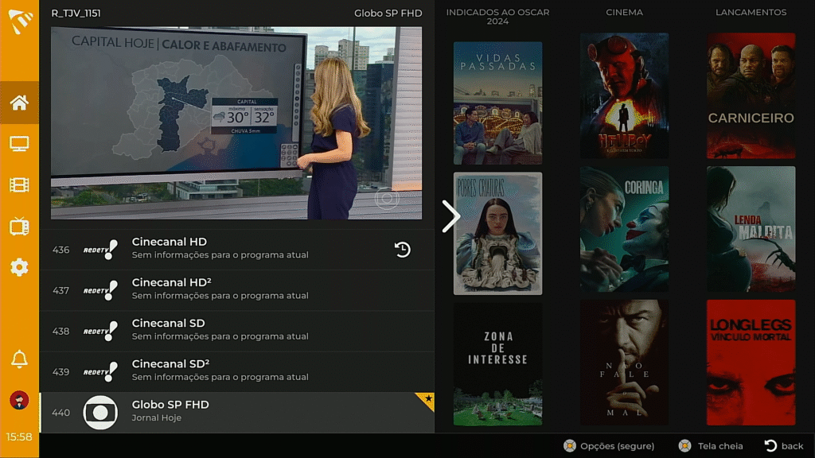This screenshot has width=815, height=458.
Task: Open the retro TV series icon
Action: coord(19,227)
